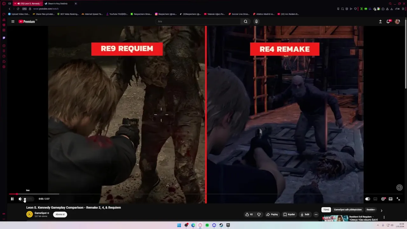Image resolution: width=407 pixels, height=229 pixels.
Task: Switch to the 'Leon S. Kennedy' browser tab
Action: pos(28,3)
